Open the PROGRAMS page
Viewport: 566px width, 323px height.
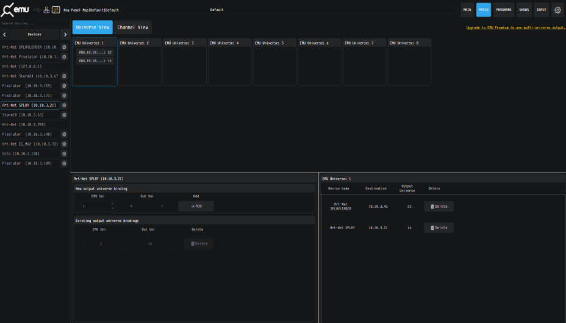504,10
